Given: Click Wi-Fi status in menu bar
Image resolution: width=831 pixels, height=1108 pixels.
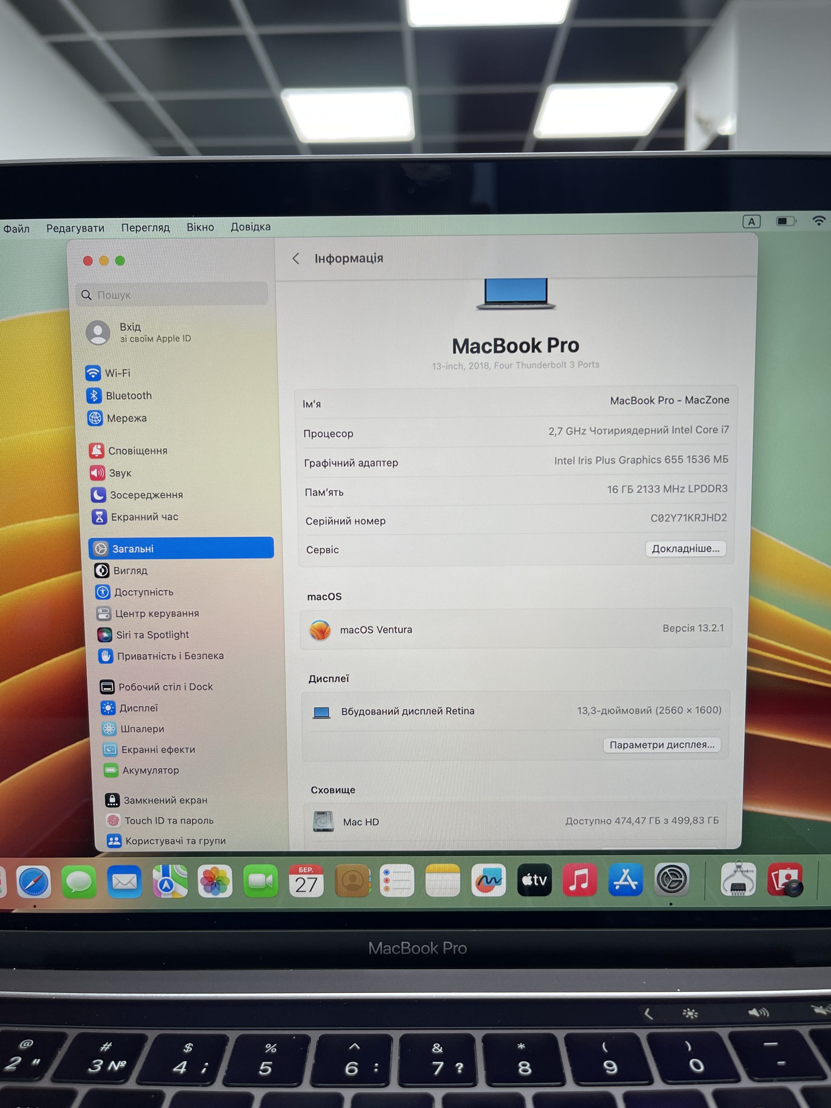Looking at the screenshot, I should pyautogui.click(x=819, y=220).
